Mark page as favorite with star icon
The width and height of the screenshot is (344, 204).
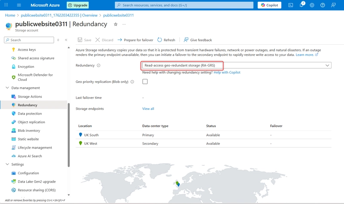pos(116,24)
